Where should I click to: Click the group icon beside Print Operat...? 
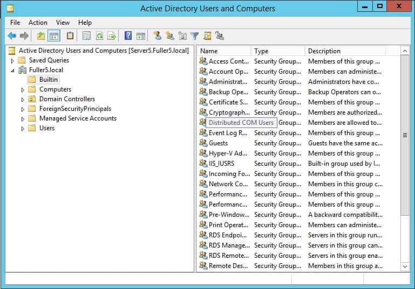(203, 224)
